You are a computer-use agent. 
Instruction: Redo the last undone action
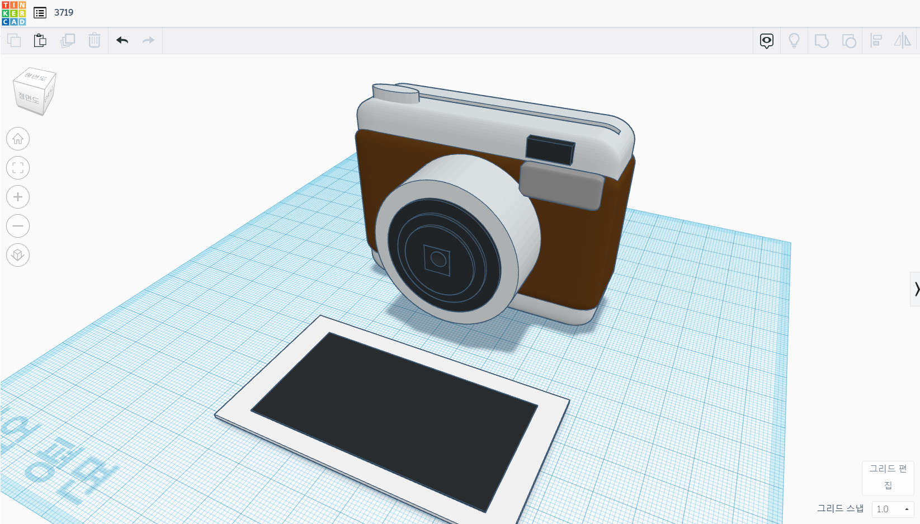click(x=148, y=40)
